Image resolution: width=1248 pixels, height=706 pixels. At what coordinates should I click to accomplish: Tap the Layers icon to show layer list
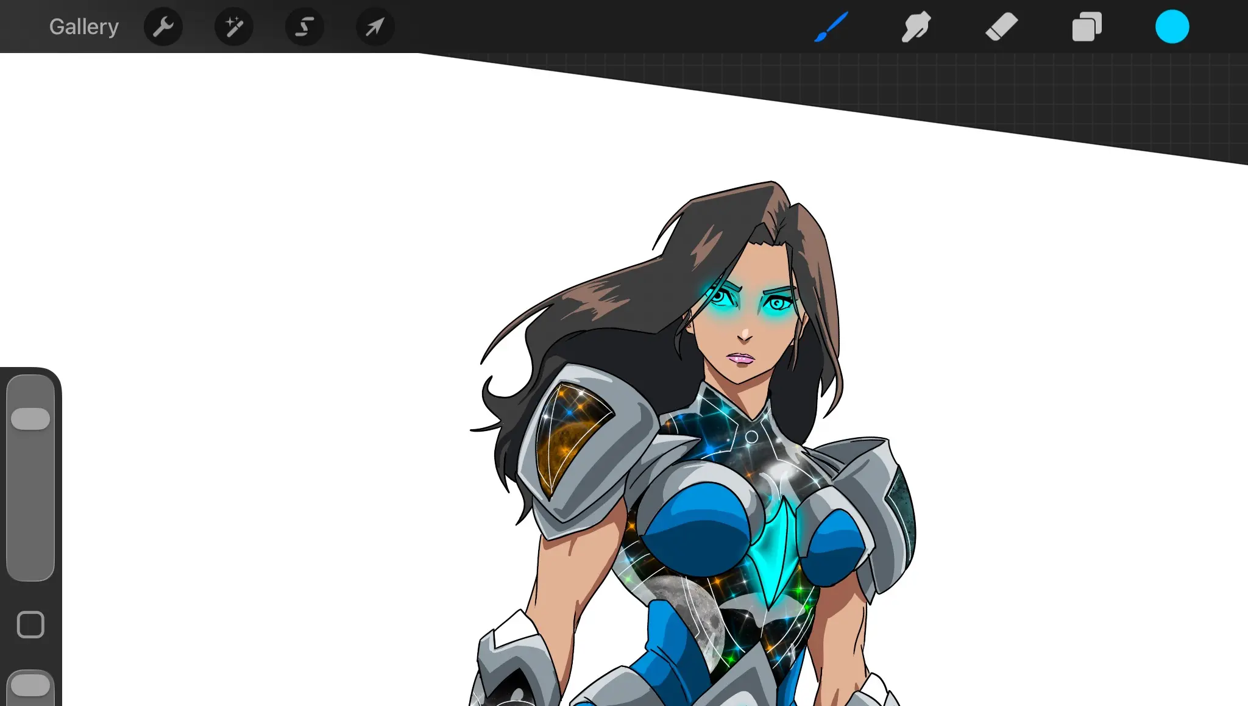click(1087, 26)
